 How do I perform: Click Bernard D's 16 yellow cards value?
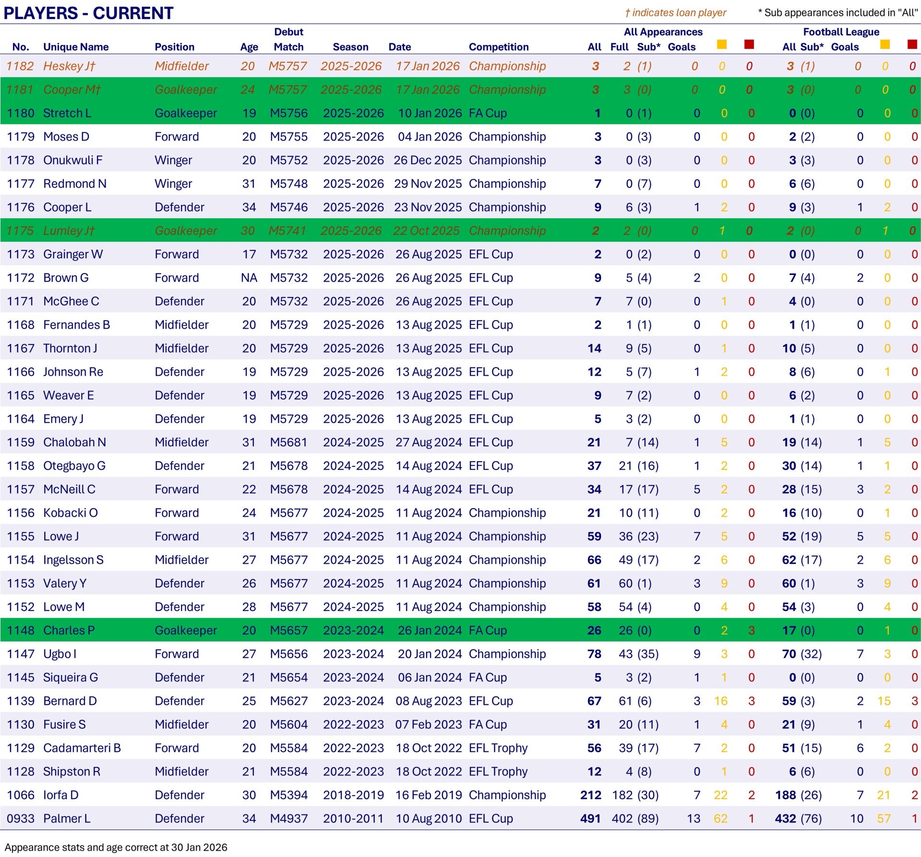720,701
